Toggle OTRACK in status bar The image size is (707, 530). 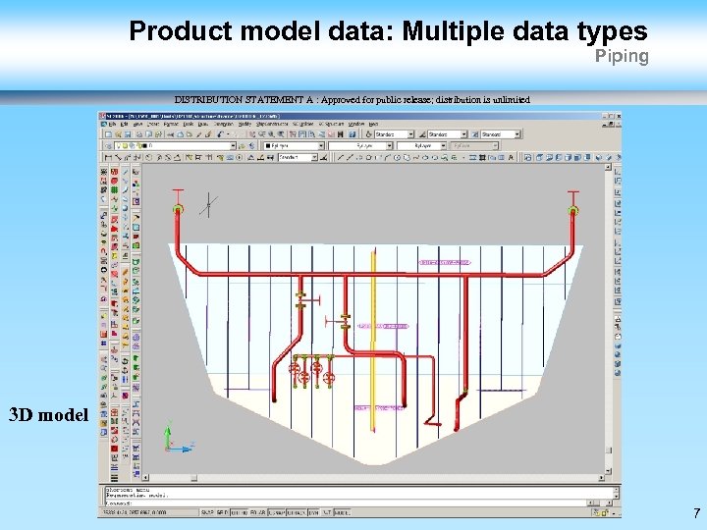[x=297, y=512]
